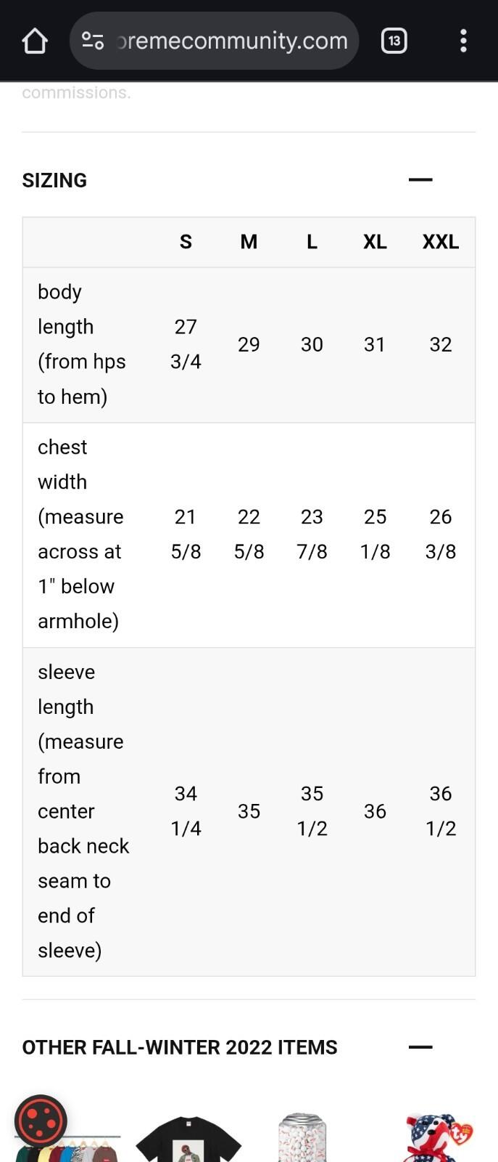The image size is (498, 1162).
Task: Click the M size column header
Action: [x=249, y=242]
